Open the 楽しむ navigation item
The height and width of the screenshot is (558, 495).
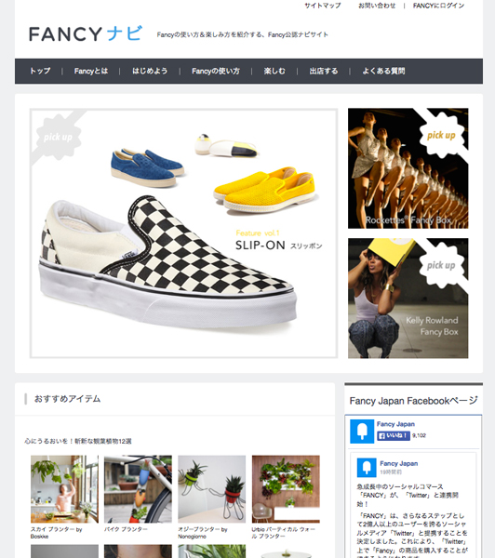pos(274,72)
